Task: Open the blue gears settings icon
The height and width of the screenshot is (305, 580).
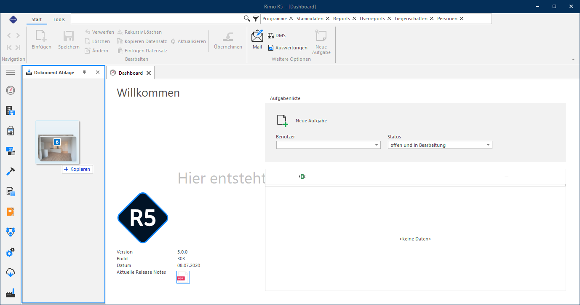Action: (x=11, y=252)
